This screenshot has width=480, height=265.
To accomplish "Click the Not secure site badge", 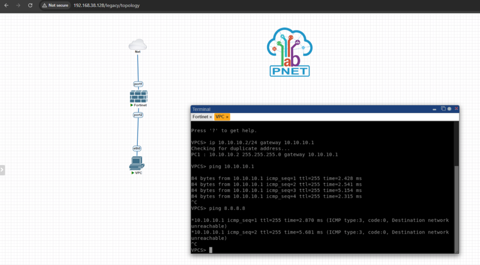I will (x=55, y=5).
